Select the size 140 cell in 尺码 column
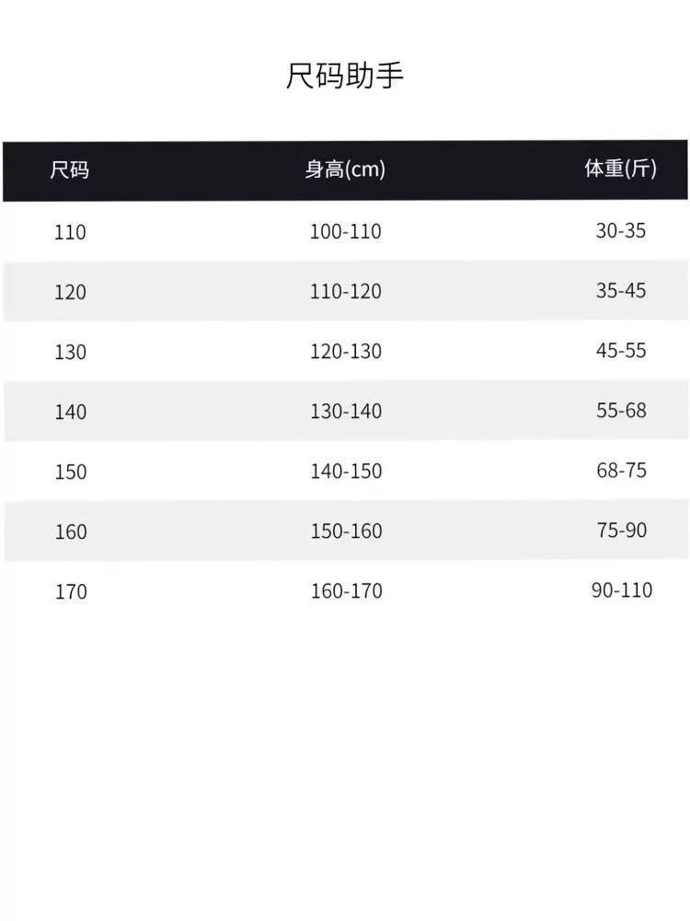 click(x=70, y=412)
